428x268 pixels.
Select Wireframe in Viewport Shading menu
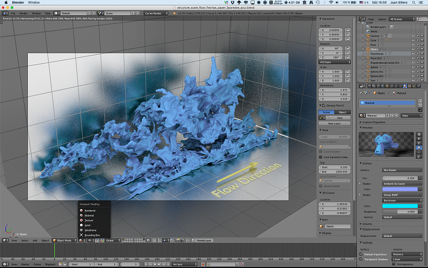tap(90, 230)
